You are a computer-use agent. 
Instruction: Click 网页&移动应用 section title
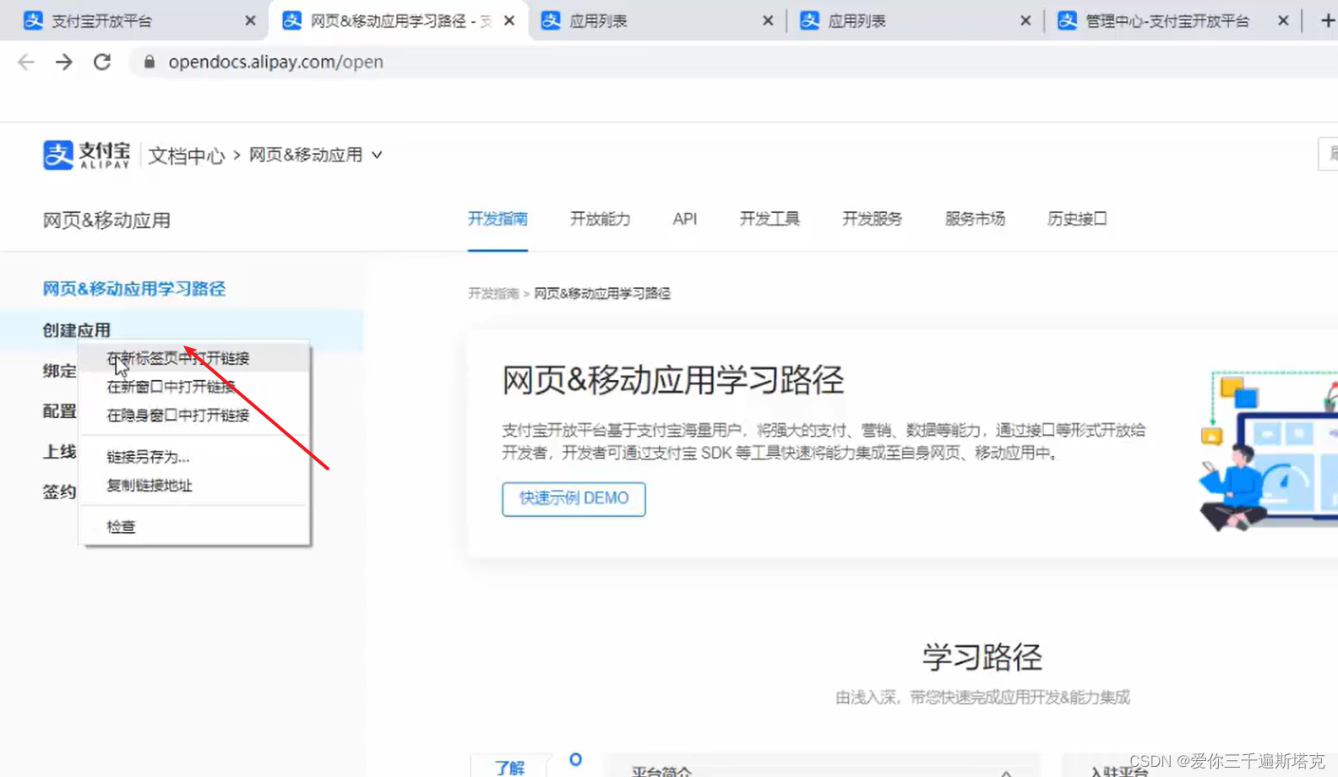pyautogui.click(x=106, y=220)
